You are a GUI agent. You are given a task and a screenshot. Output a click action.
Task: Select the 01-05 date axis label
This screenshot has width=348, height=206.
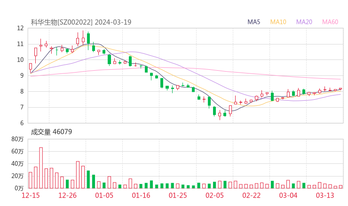pyautogui.click(x=104, y=195)
